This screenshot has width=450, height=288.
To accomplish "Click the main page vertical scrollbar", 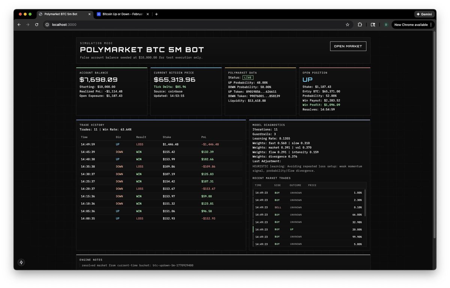I will [435, 135].
